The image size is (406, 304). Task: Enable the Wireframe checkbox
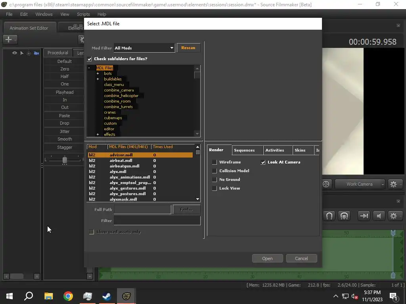(x=214, y=162)
